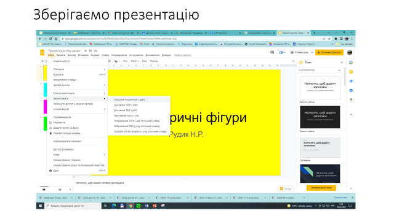Go back with the browser back arrow
Screen dimensions: 394x221
40,39
